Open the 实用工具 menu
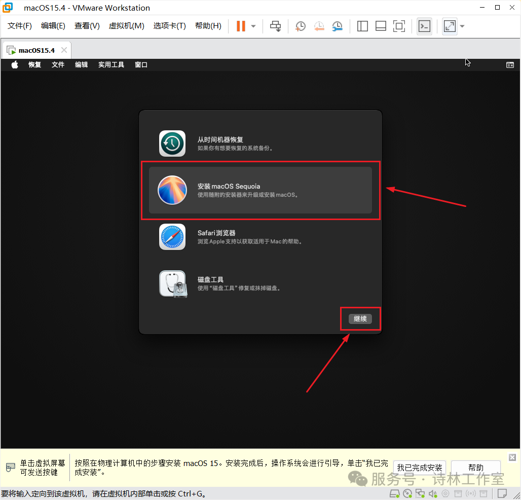Viewport: 521px width, 500px height. point(111,64)
